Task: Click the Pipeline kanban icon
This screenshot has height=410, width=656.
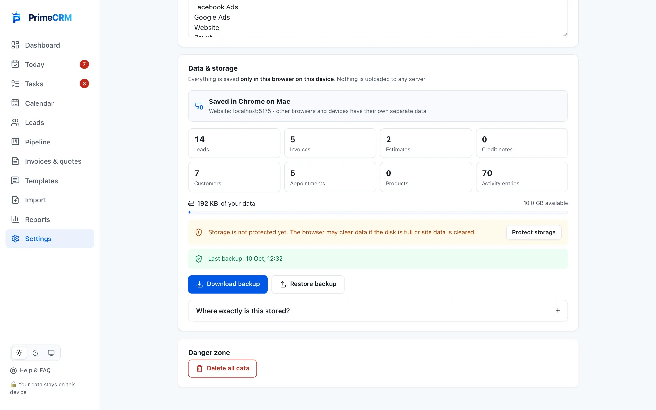Action: [15, 142]
